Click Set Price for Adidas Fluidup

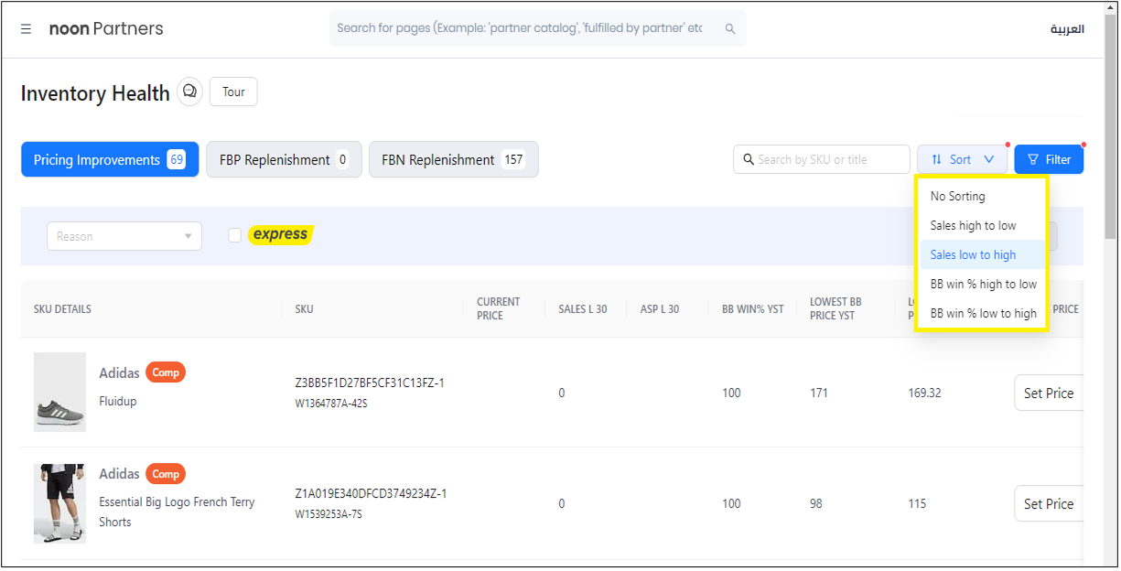tap(1048, 393)
